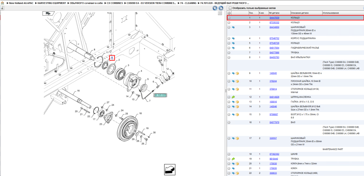Select MAINTENANCE PART usage text

pos(333,149)
